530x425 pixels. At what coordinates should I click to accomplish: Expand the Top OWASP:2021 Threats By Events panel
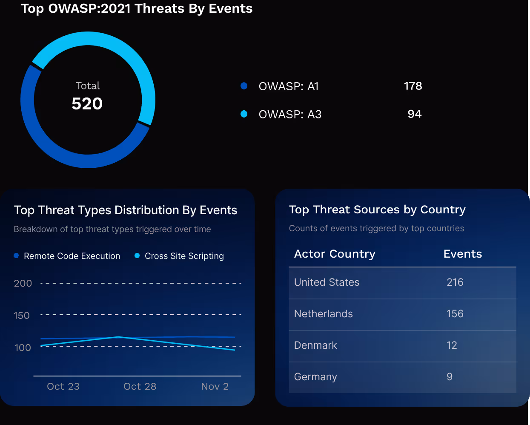tap(137, 9)
